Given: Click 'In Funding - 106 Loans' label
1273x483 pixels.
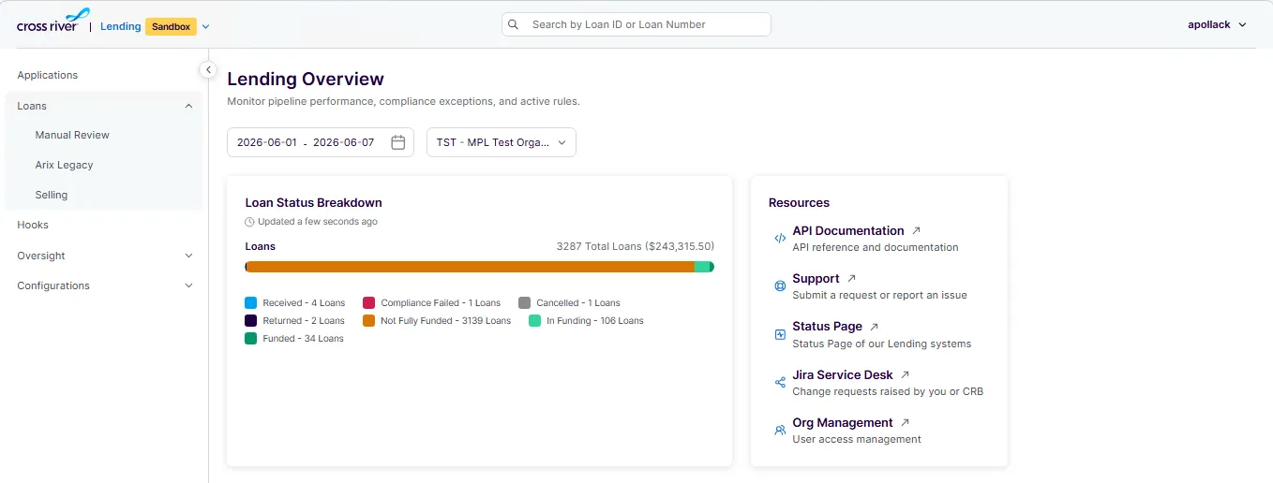Looking at the screenshot, I should [595, 321].
